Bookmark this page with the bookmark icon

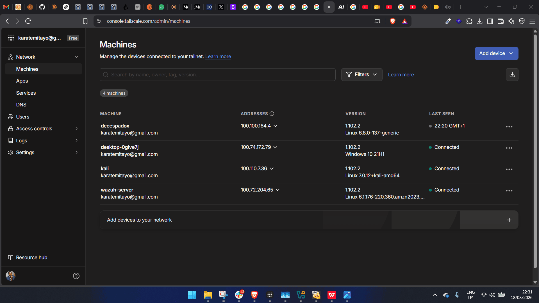tap(85, 21)
